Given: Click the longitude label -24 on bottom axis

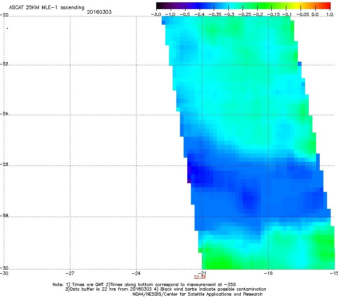Looking at the screenshot, I should coord(136,273).
